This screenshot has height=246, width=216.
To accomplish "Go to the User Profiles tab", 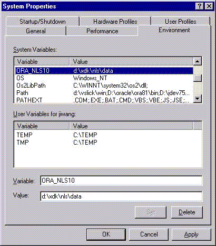I will [181, 22].
